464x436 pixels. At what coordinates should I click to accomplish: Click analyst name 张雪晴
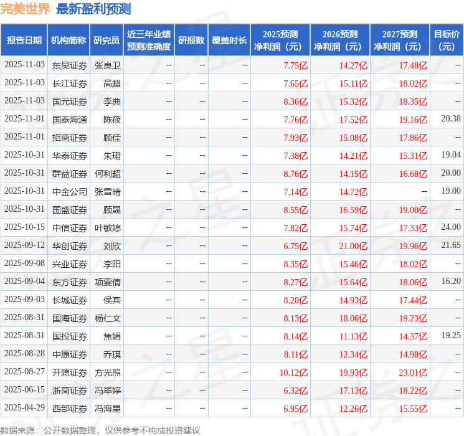pos(108,192)
